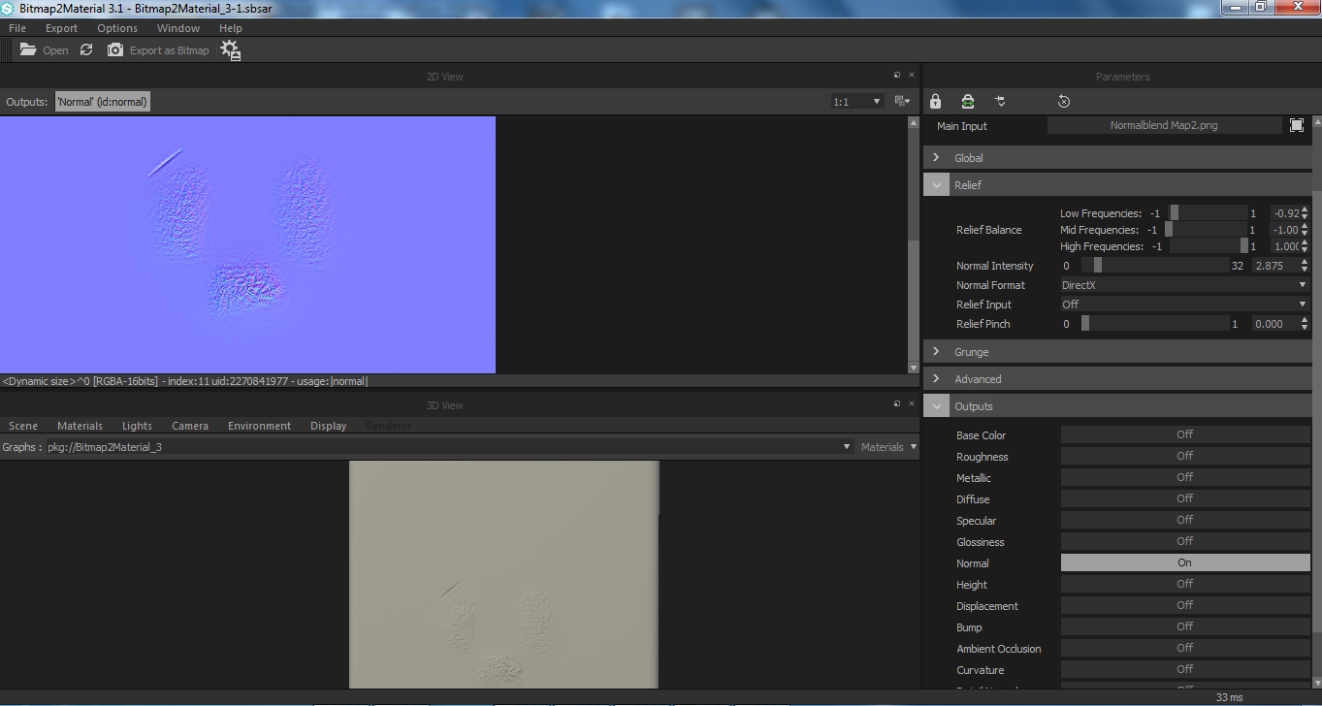Click the Mid Frequencies slider
The width and height of the screenshot is (1322, 706).
coord(1206,230)
